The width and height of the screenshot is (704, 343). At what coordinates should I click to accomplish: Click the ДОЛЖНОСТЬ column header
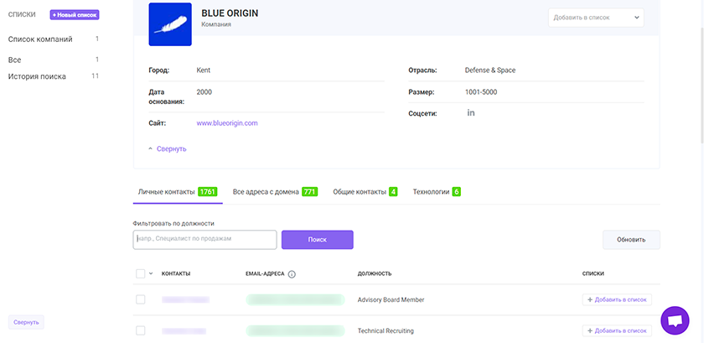[x=375, y=273]
